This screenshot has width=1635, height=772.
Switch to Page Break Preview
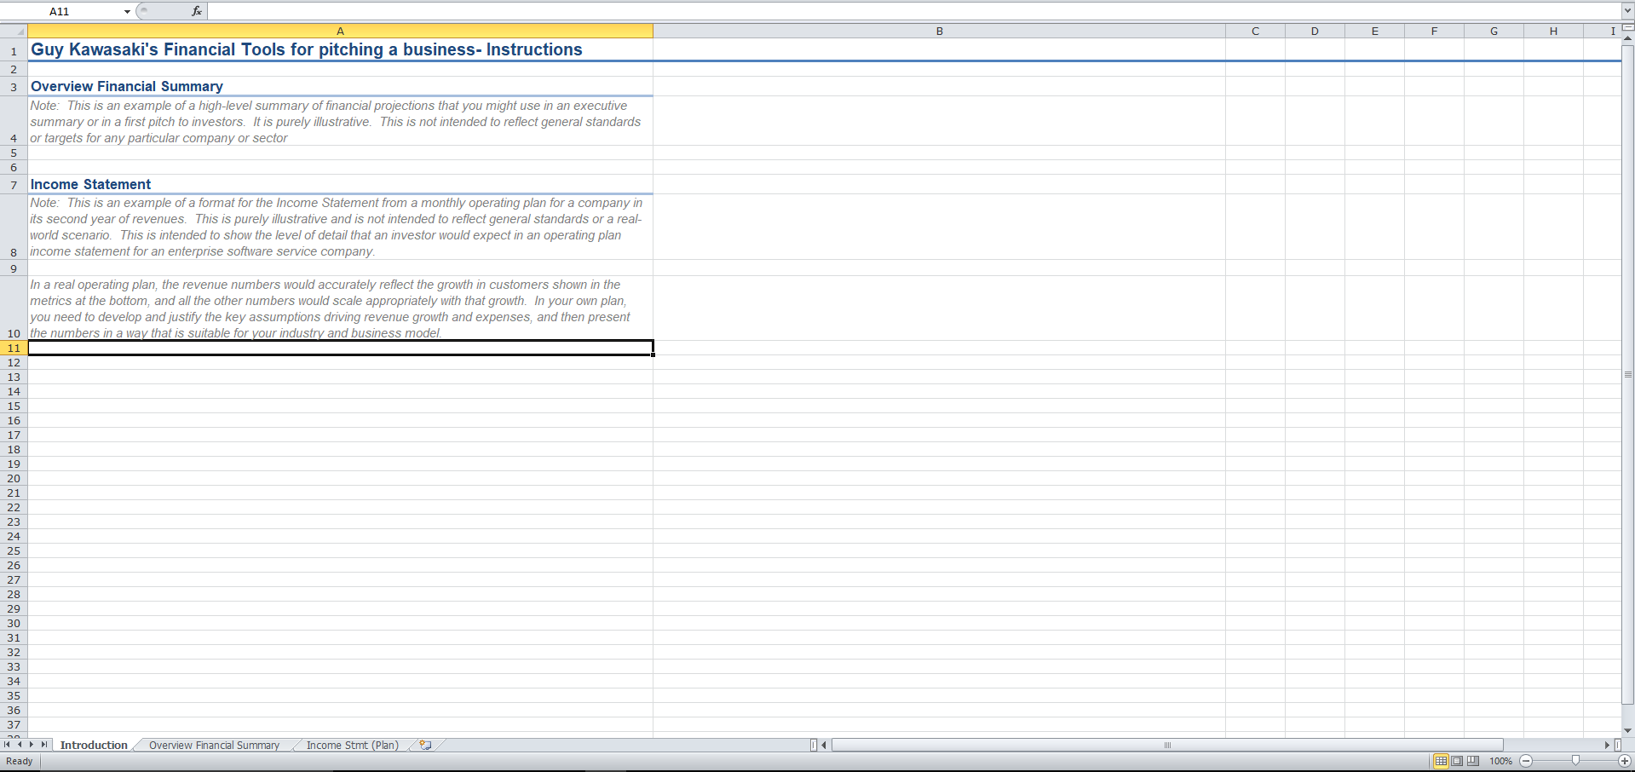(1473, 761)
